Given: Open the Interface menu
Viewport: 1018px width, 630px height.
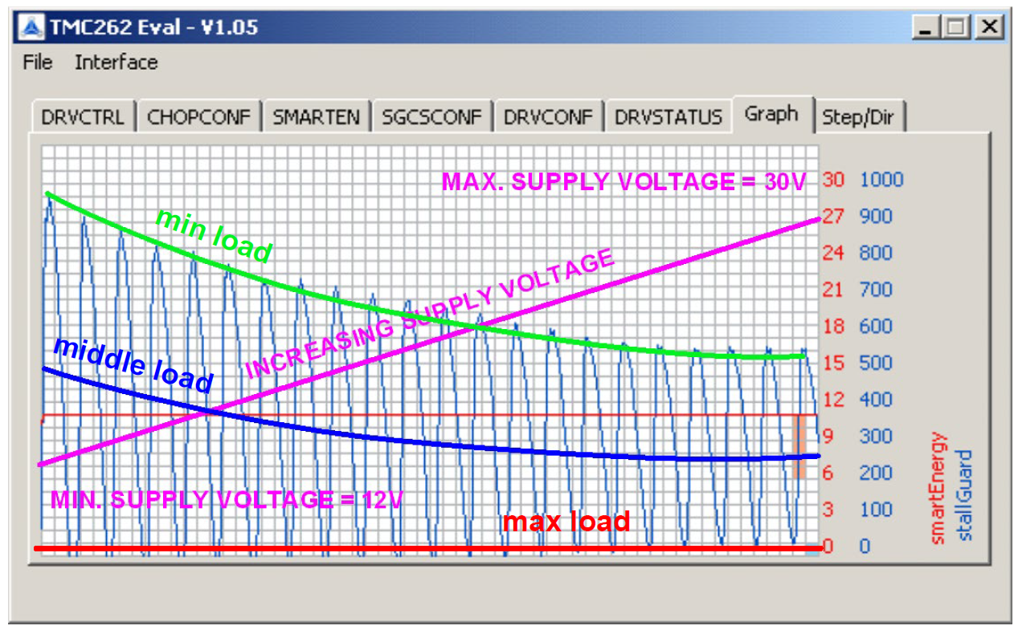Looking at the screenshot, I should (117, 63).
